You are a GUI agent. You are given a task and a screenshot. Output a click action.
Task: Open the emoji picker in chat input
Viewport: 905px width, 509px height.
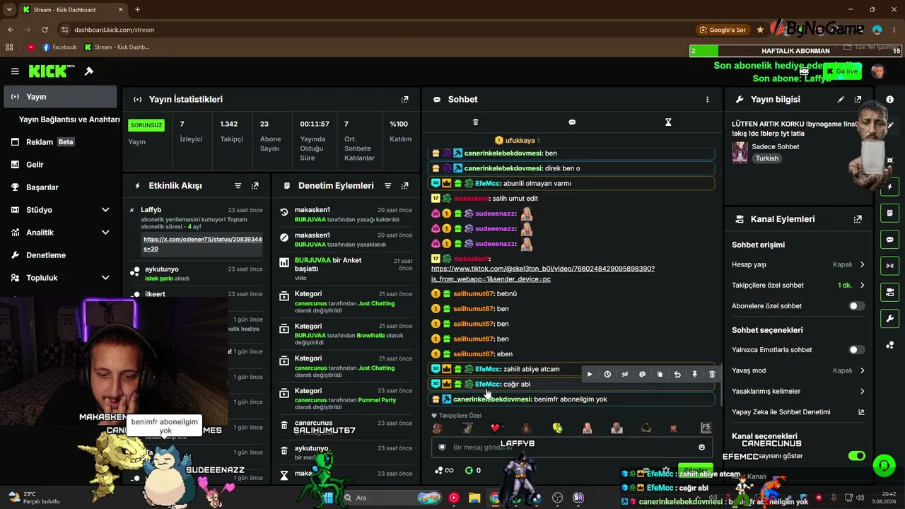point(701,447)
